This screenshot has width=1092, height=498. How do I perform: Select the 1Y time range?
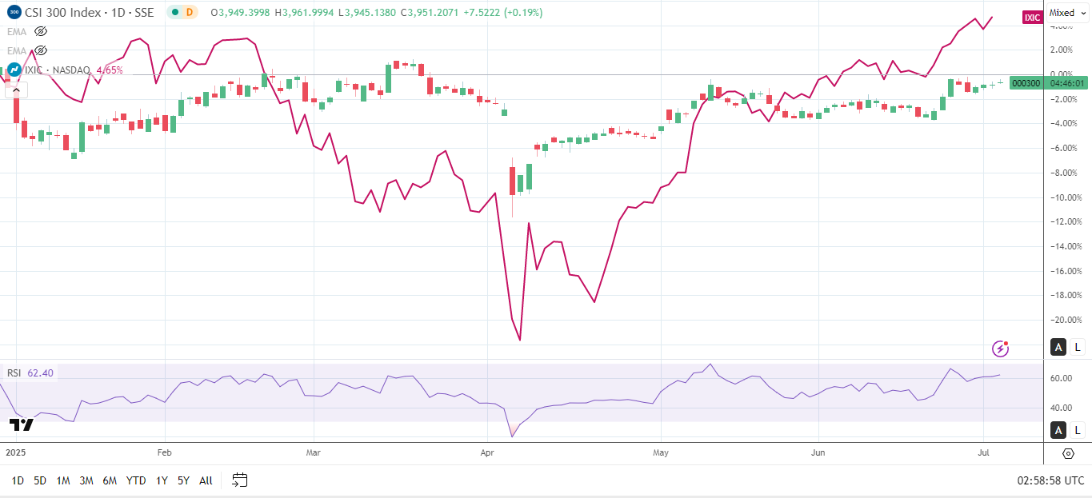point(162,480)
